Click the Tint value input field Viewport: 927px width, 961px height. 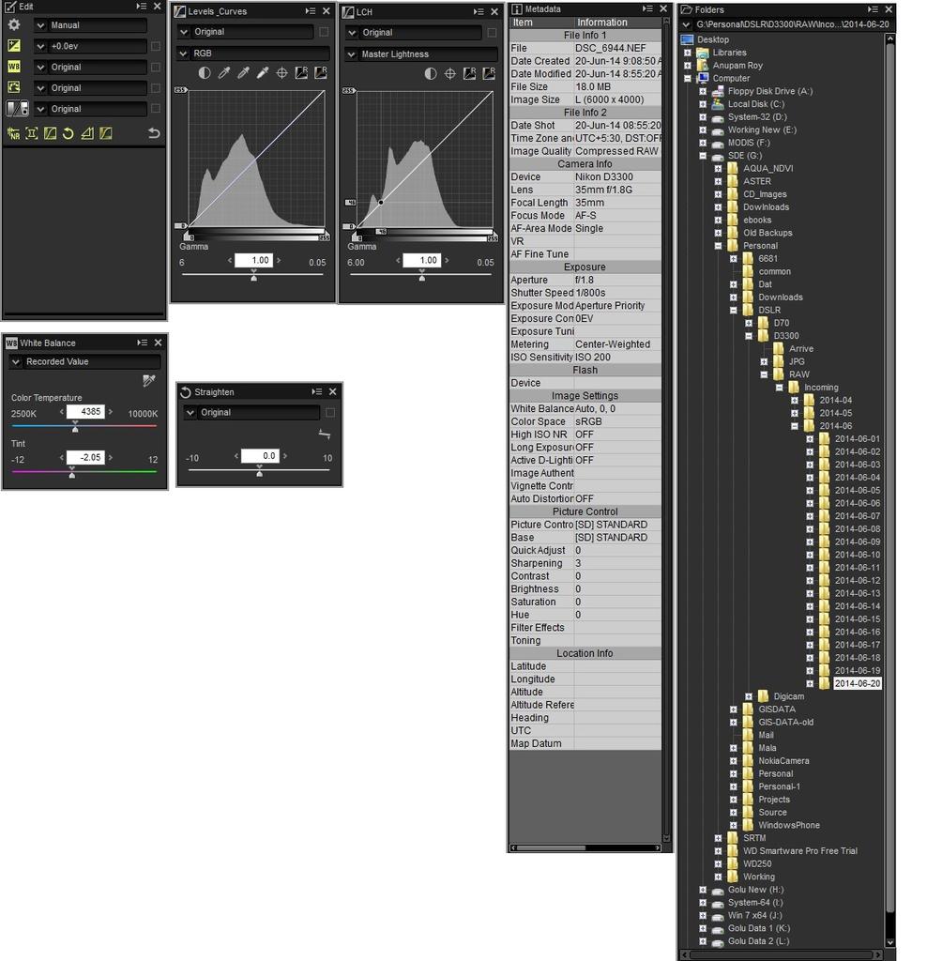(x=84, y=457)
